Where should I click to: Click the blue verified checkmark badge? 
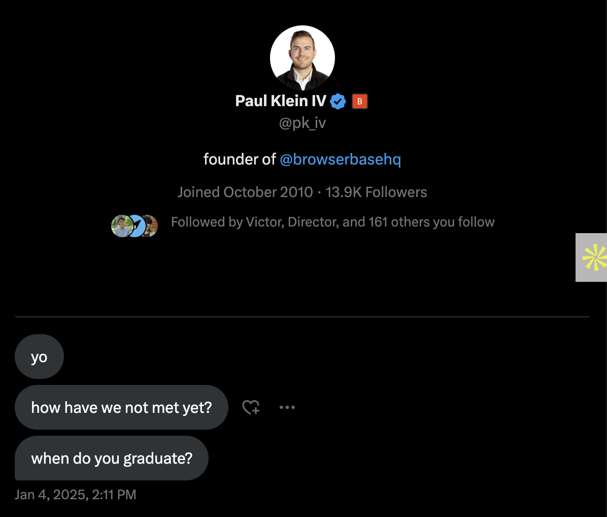[338, 101]
